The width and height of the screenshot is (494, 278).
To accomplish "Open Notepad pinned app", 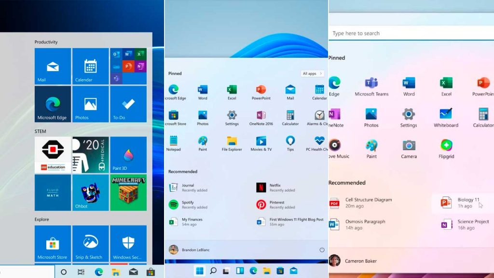I will (x=173, y=143).
